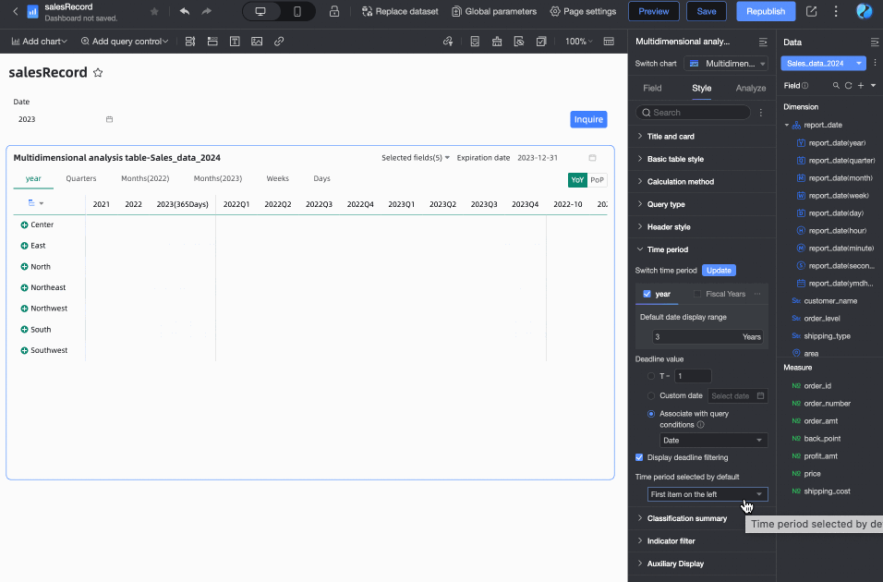Open calendar icon beside Date 2023
883x582 pixels.
(x=109, y=119)
